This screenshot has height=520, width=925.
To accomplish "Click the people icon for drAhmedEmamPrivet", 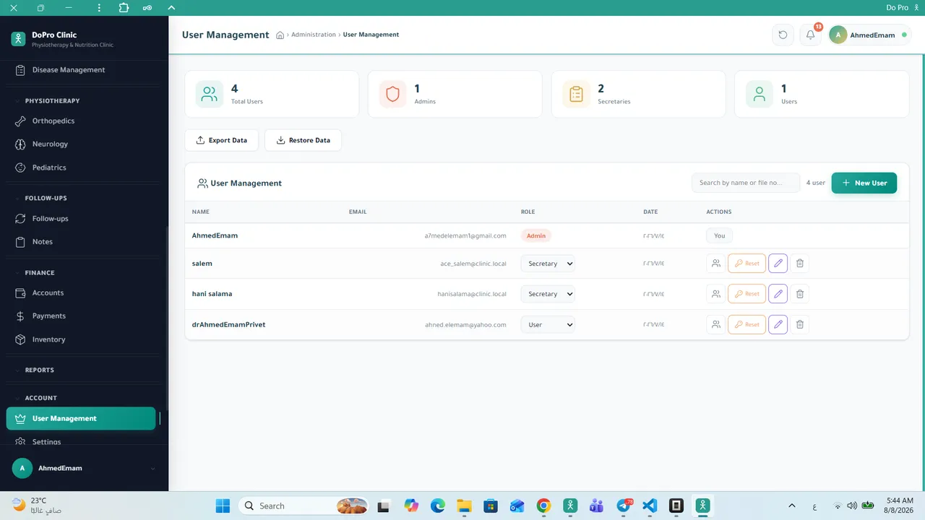I will coord(715,325).
